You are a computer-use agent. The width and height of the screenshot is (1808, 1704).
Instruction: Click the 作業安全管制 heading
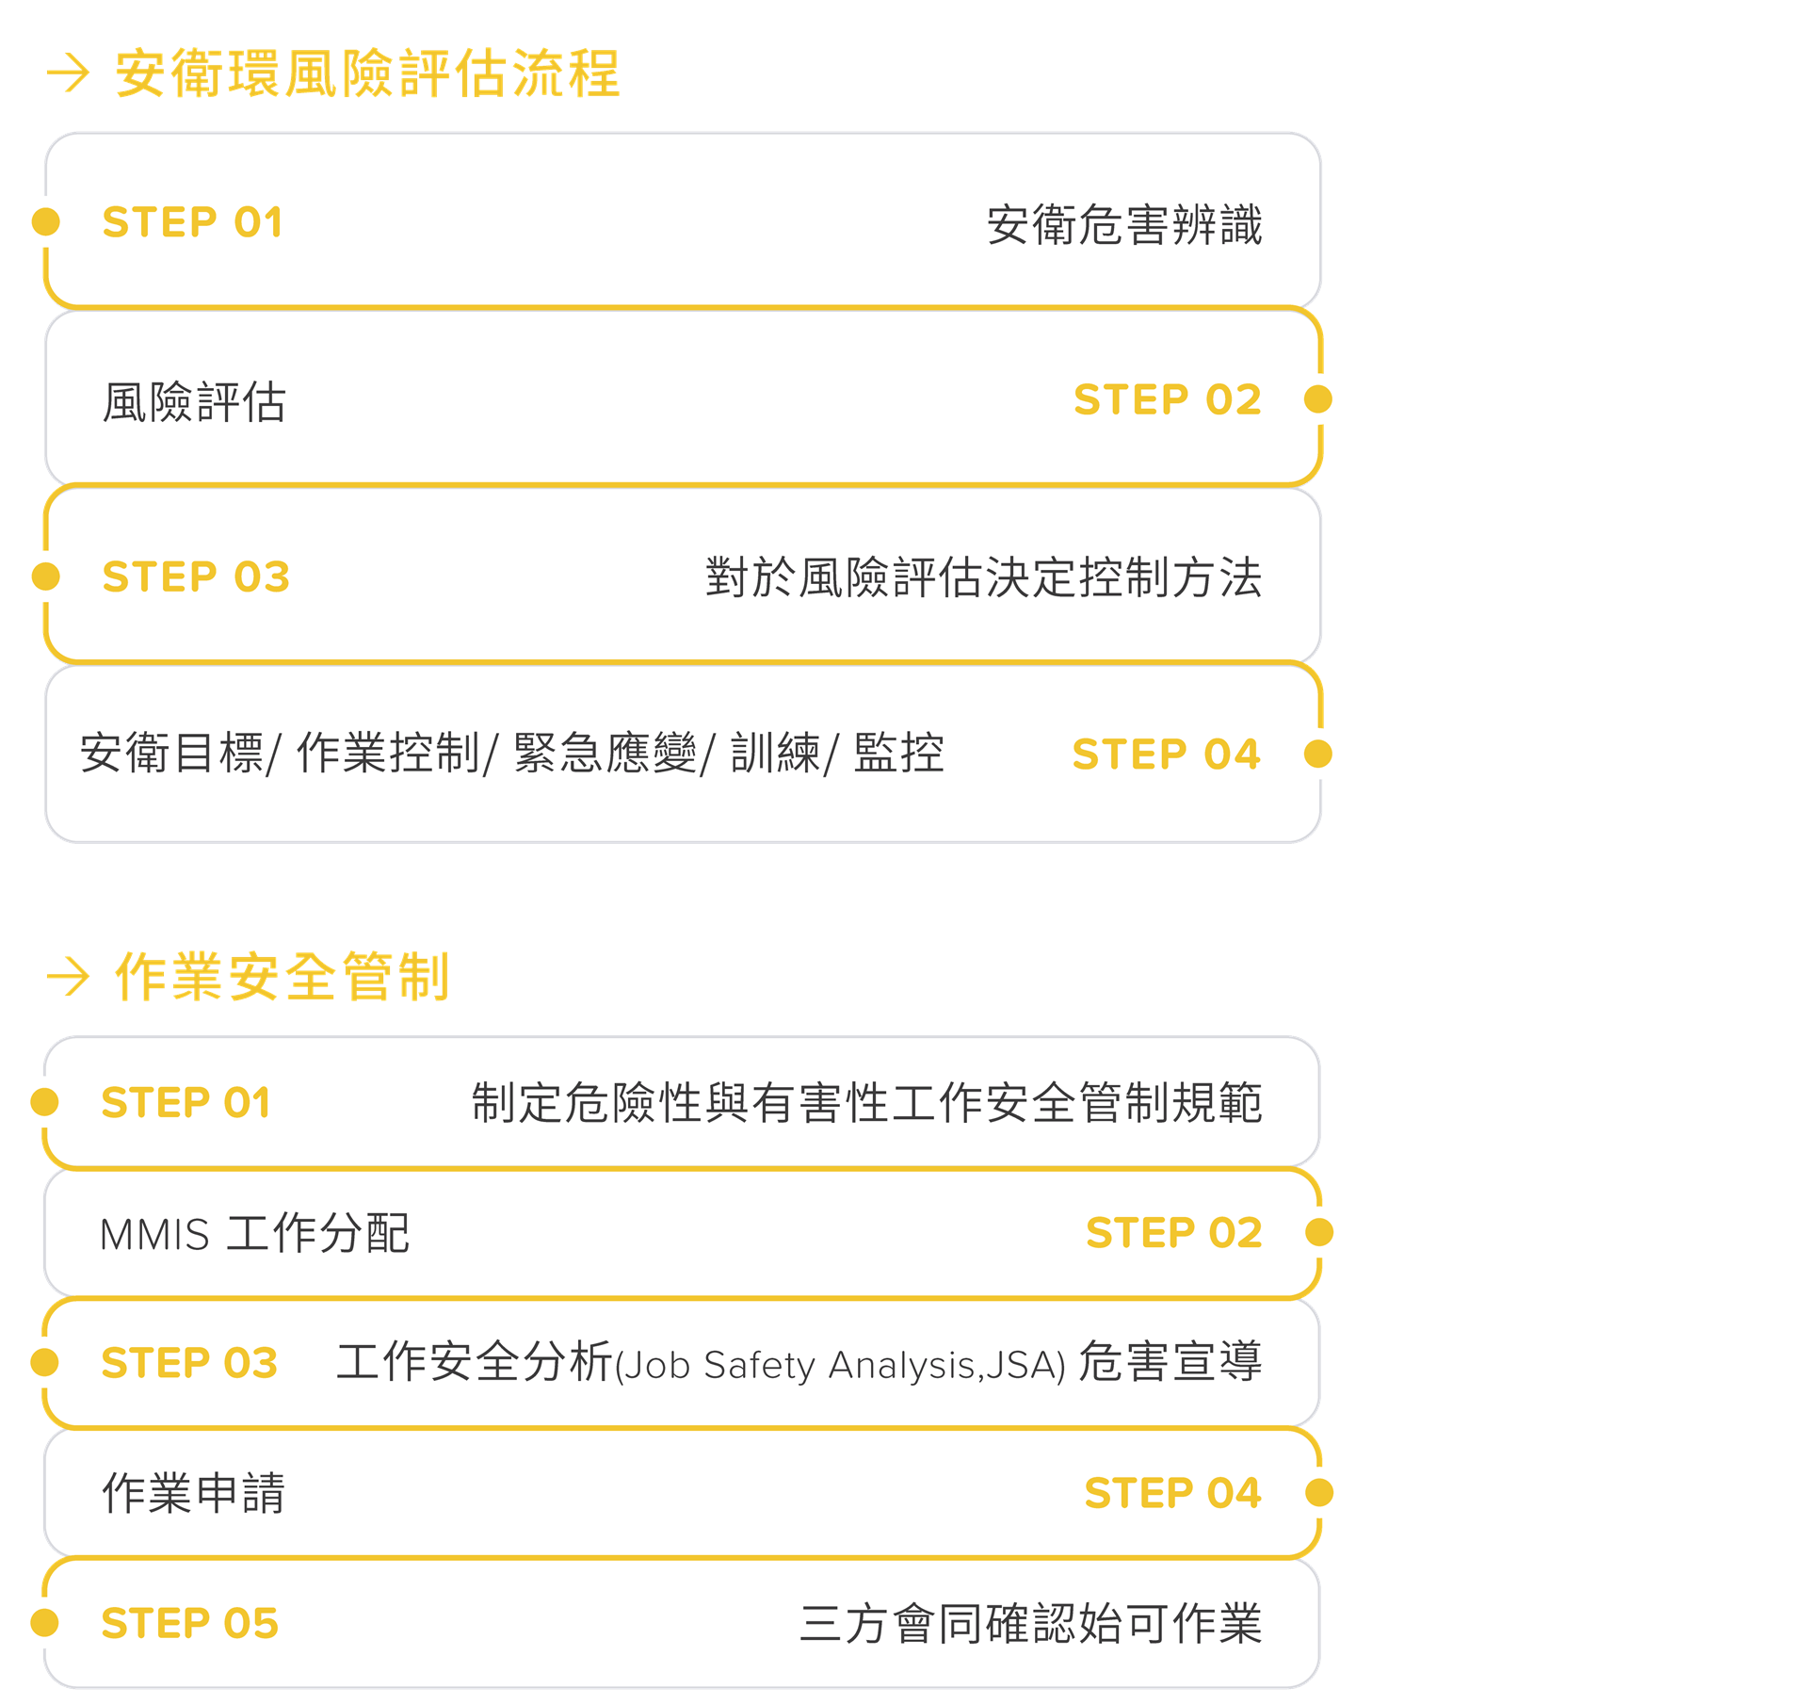point(282,976)
